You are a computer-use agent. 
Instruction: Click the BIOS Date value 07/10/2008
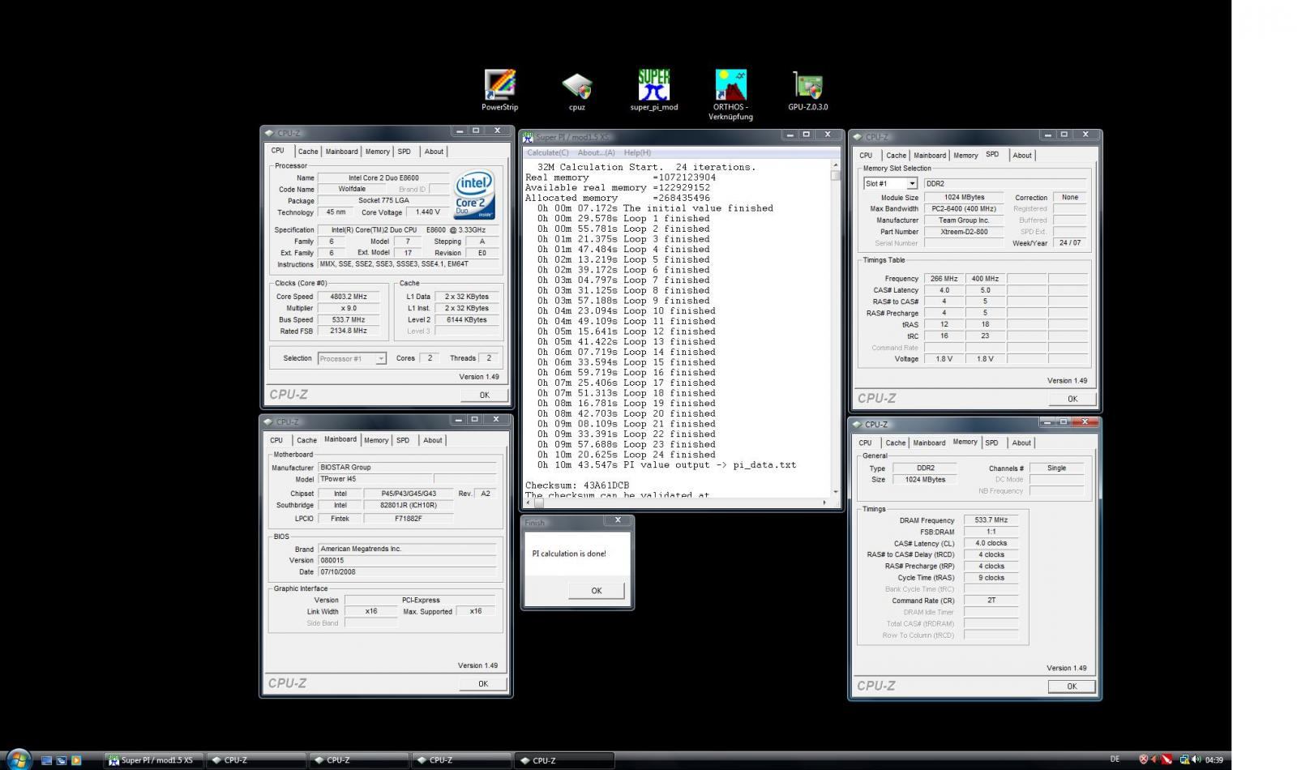click(x=407, y=571)
